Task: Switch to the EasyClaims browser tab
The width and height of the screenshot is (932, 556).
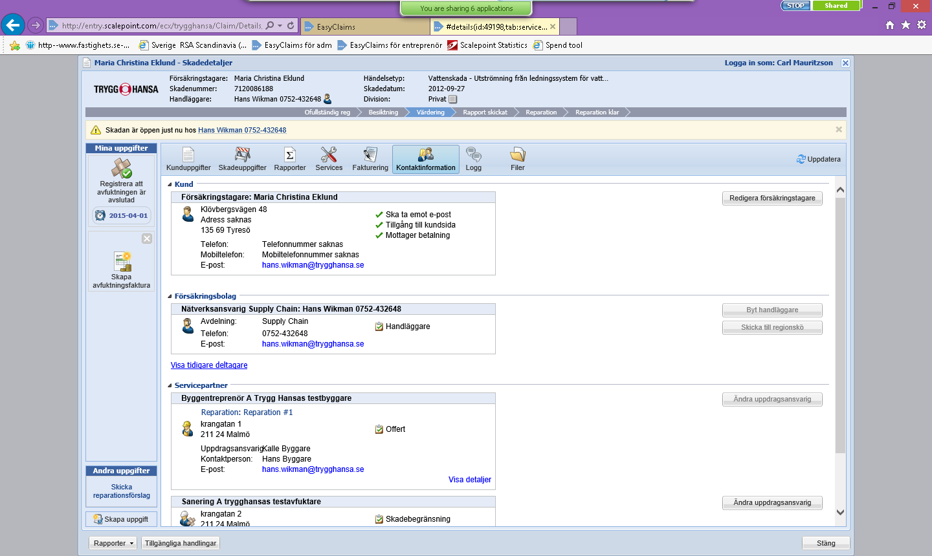Action: [366, 27]
